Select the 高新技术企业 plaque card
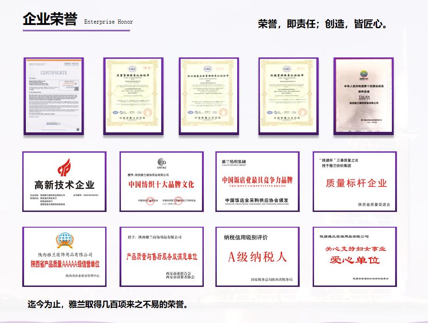This screenshot has width=428, height=323. (64, 182)
